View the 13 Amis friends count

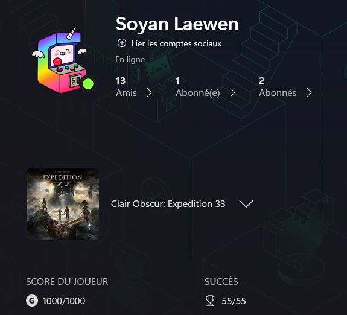click(126, 87)
